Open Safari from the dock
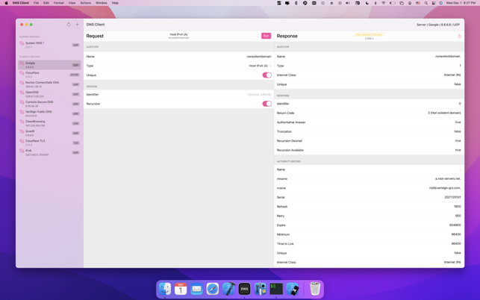 [x=213, y=289]
